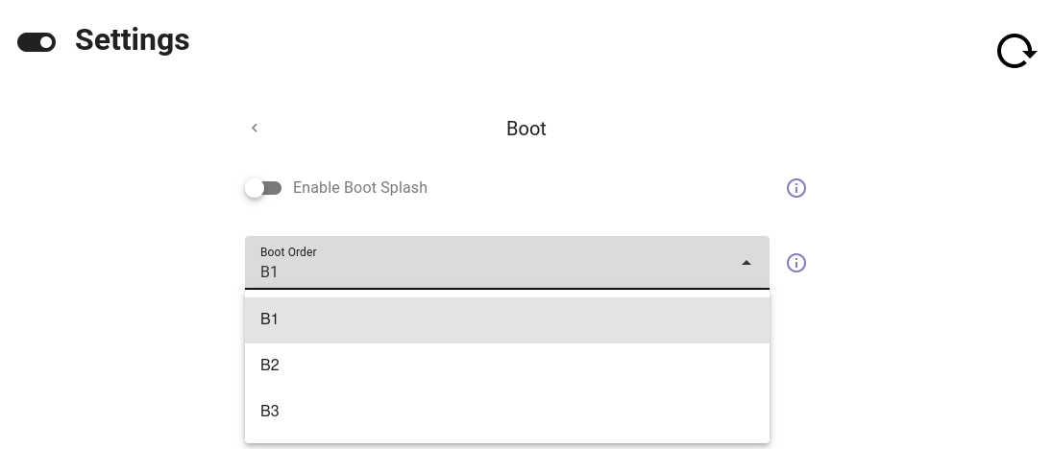This screenshot has width=1052, height=449.
Task: Collapse the Boot Order dropdown field
Action: (507, 263)
